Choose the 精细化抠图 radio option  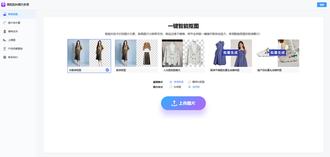pyautogui.click(x=189, y=82)
